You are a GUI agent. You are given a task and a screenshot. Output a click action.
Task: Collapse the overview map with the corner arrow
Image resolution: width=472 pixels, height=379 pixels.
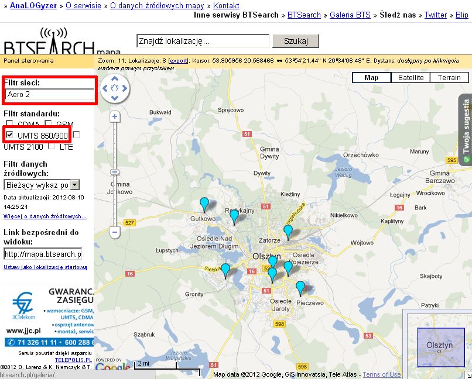(x=468, y=375)
